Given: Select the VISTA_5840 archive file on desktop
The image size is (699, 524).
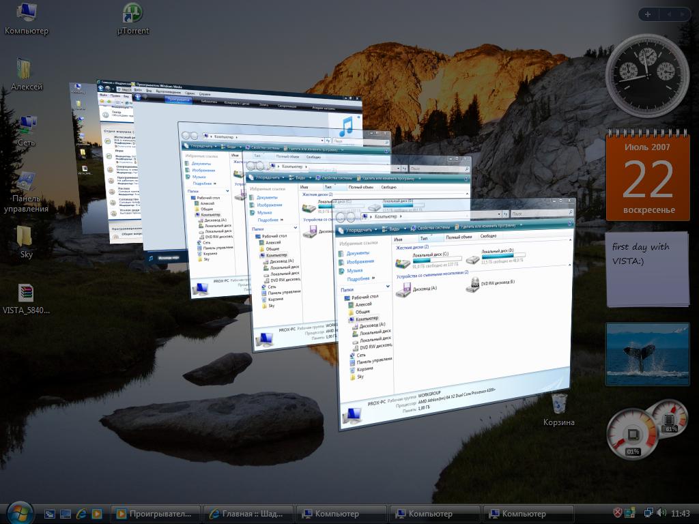Looking at the screenshot, I should pyautogui.click(x=26, y=299).
